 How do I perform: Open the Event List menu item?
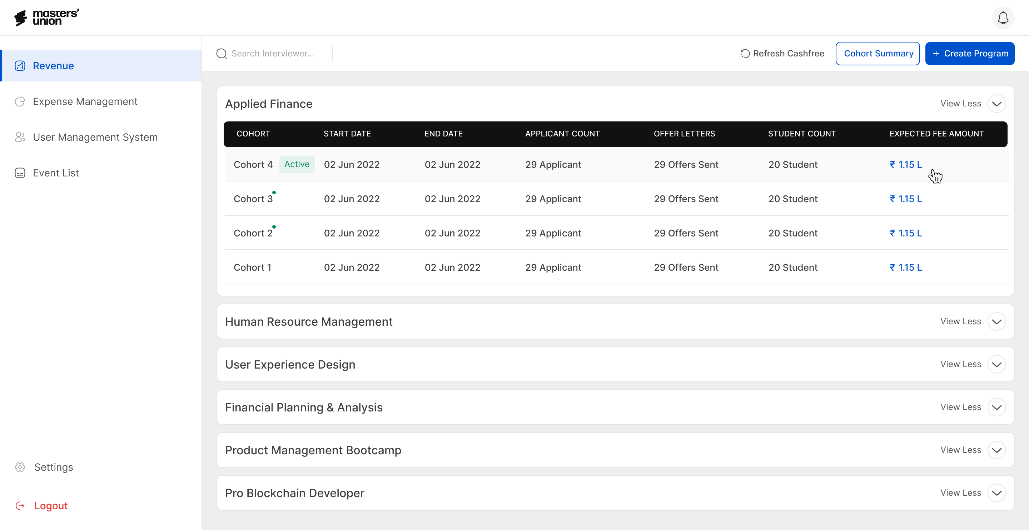[x=56, y=173]
